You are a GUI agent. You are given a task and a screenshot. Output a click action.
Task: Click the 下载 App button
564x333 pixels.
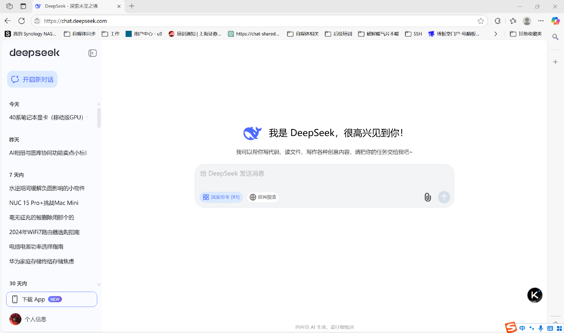point(52,299)
